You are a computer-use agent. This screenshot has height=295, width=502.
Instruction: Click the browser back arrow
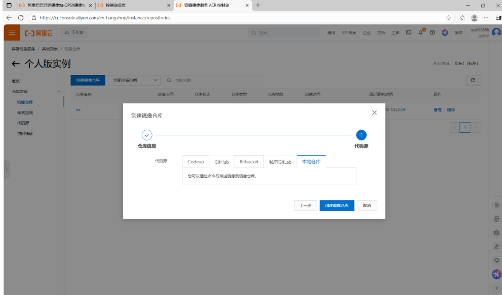coord(9,18)
